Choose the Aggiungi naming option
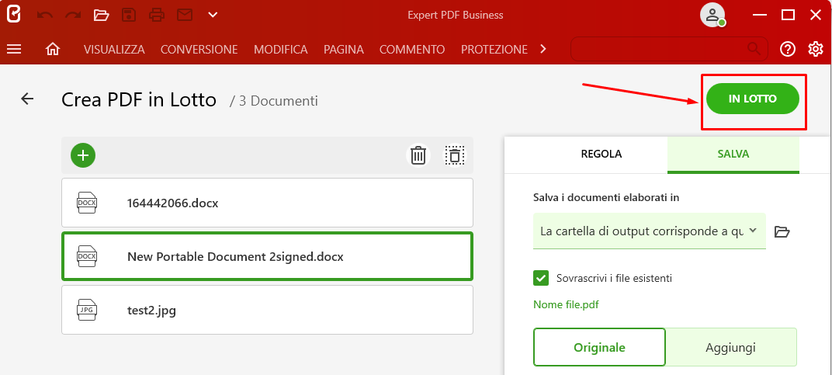The image size is (832, 375). coord(730,347)
